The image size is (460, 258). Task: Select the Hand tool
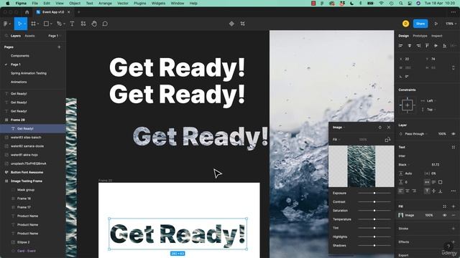tap(94, 24)
